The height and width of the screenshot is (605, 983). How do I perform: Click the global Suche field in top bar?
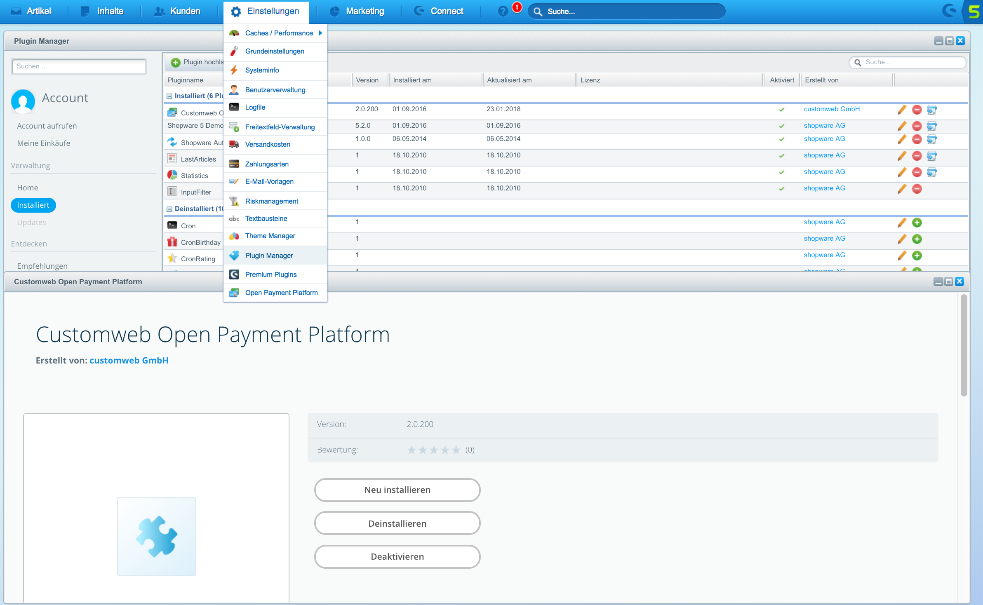(x=626, y=12)
